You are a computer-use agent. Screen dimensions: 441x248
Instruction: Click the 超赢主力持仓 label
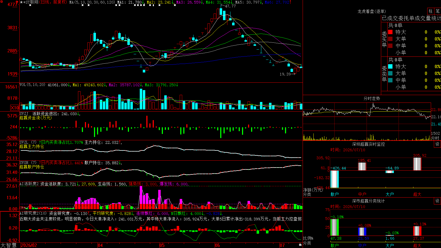(x=32, y=147)
